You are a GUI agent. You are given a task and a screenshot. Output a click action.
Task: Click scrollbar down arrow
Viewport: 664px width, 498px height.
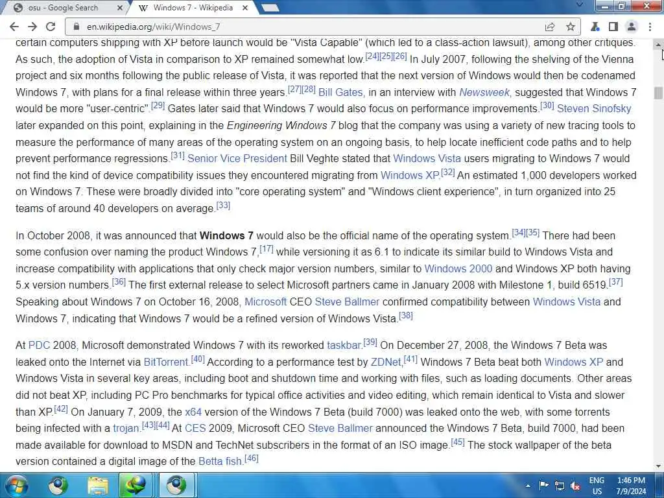click(x=658, y=467)
